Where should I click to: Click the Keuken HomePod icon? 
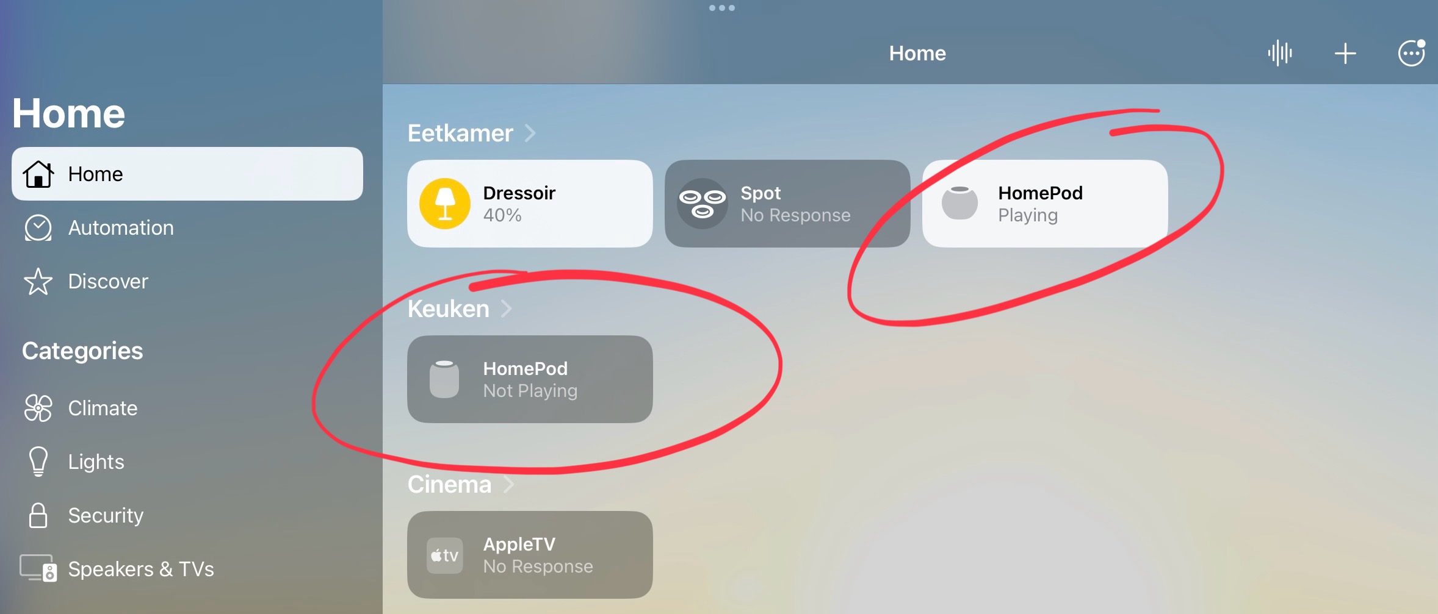tap(444, 379)
